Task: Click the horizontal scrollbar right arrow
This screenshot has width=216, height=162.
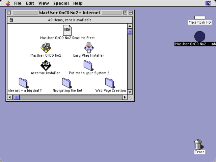Action: coord(125,97)
